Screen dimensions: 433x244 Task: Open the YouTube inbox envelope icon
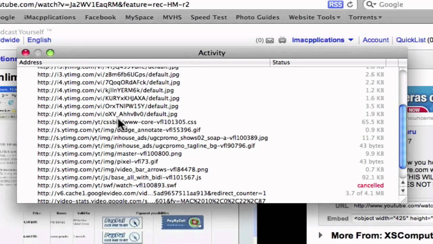(x=270, y=40)
